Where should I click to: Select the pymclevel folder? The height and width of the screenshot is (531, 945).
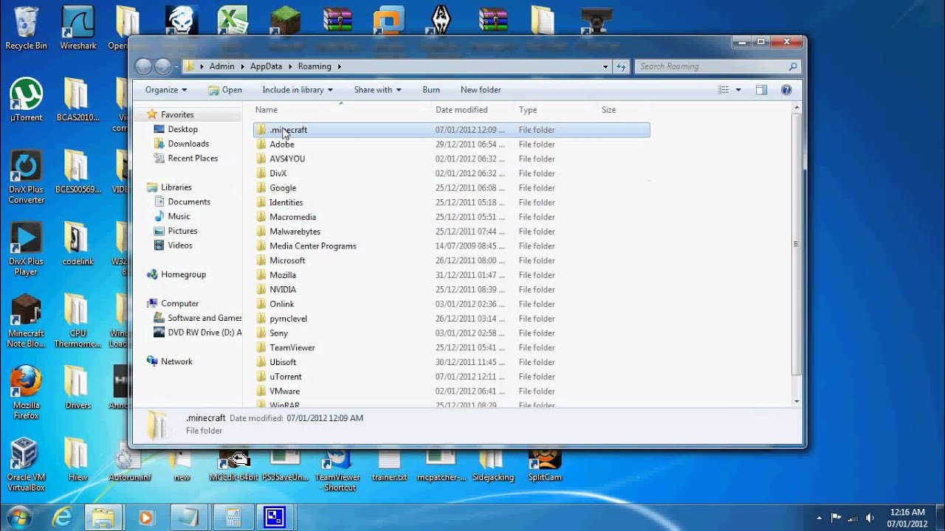pyautogui.click(x=288, y=319)
